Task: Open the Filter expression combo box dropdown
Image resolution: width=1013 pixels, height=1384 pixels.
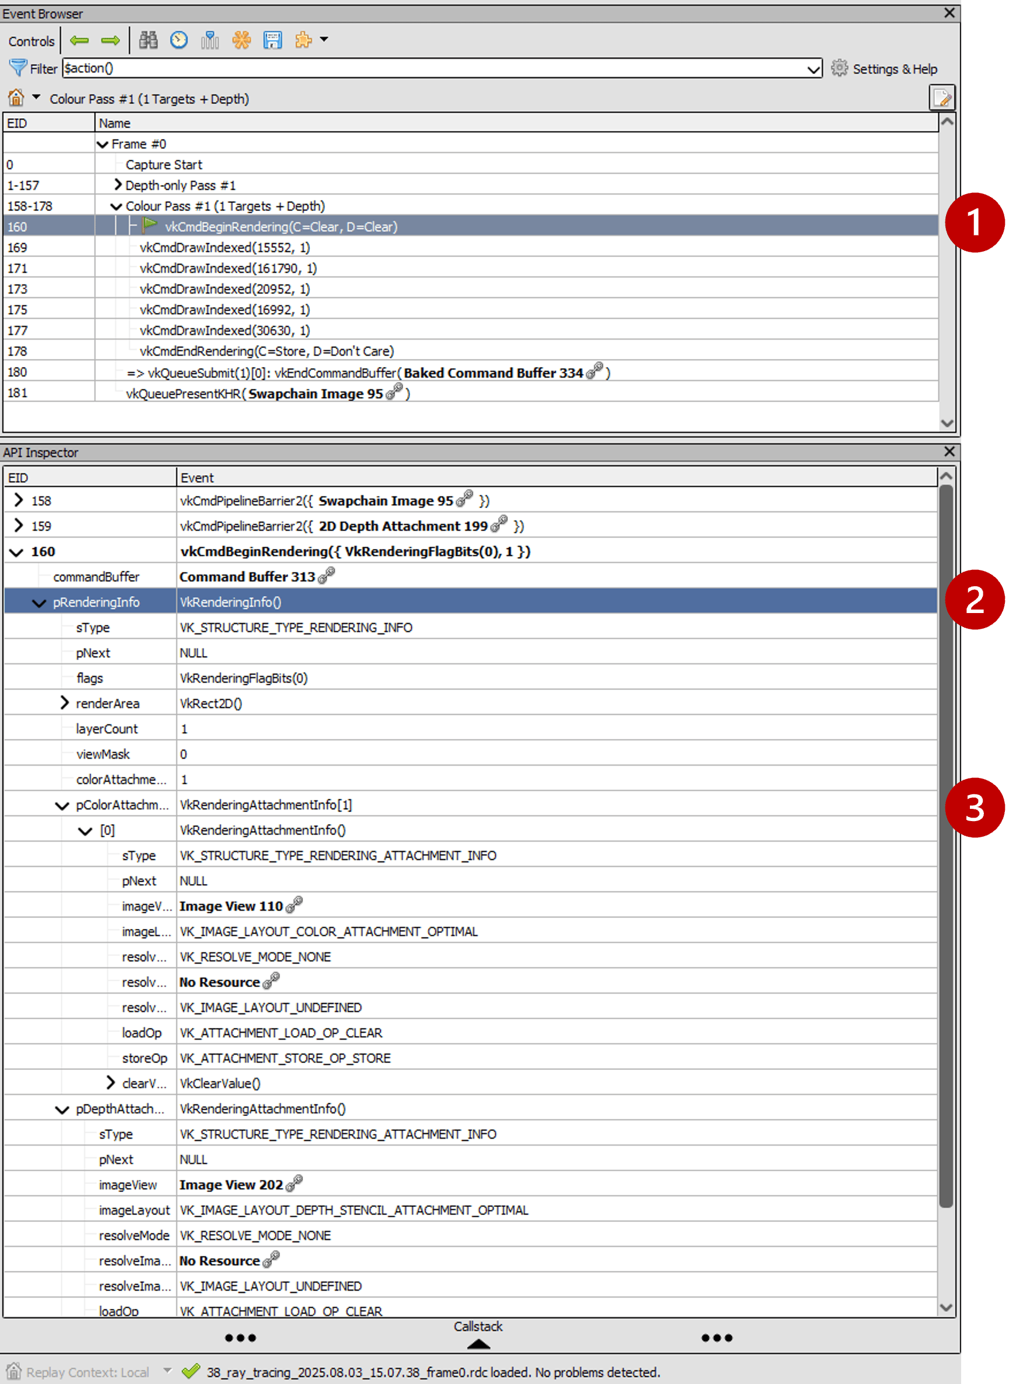Action: (x=813, y=69)
